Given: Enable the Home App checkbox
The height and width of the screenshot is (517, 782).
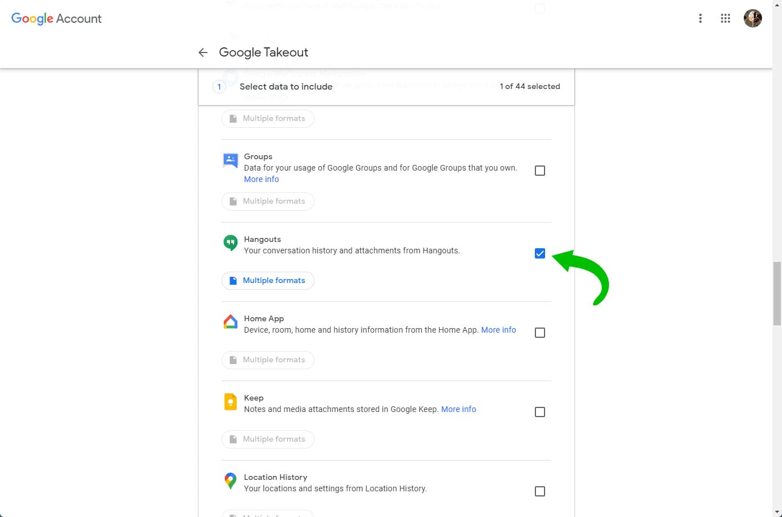Looking at the screenshot, I should [x=539, y=333].
